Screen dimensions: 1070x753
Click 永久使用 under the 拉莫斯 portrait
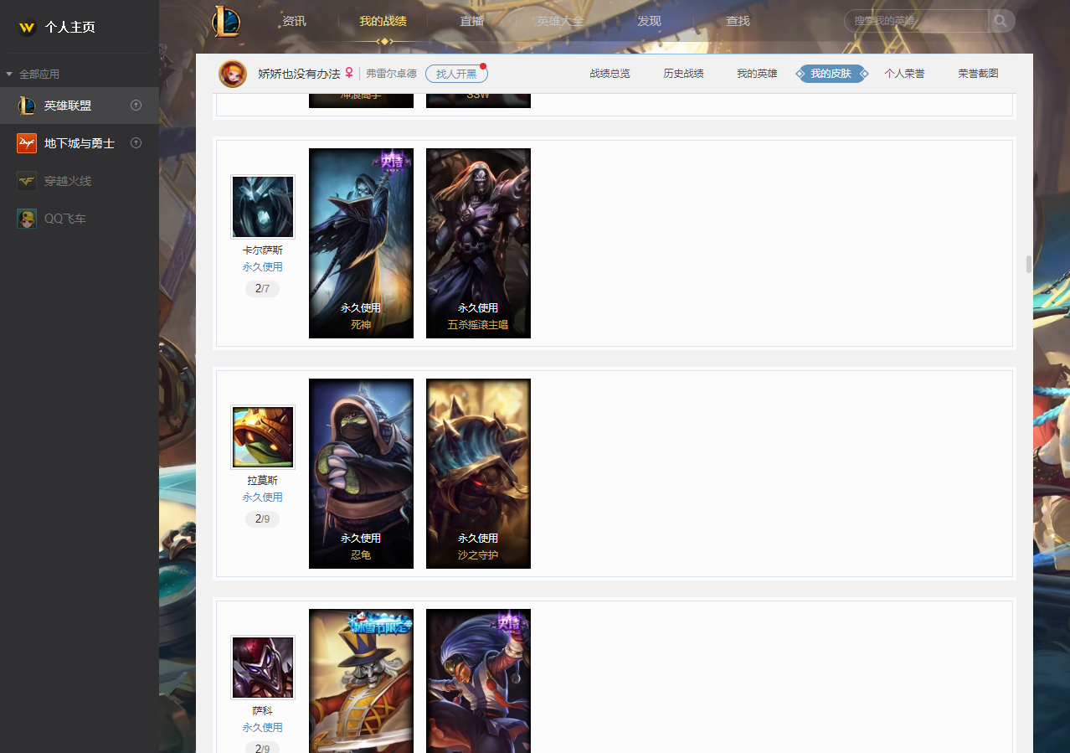[263, 498]
